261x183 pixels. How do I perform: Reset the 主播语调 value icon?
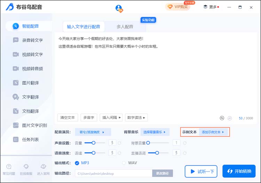click(x=184, y=153)
